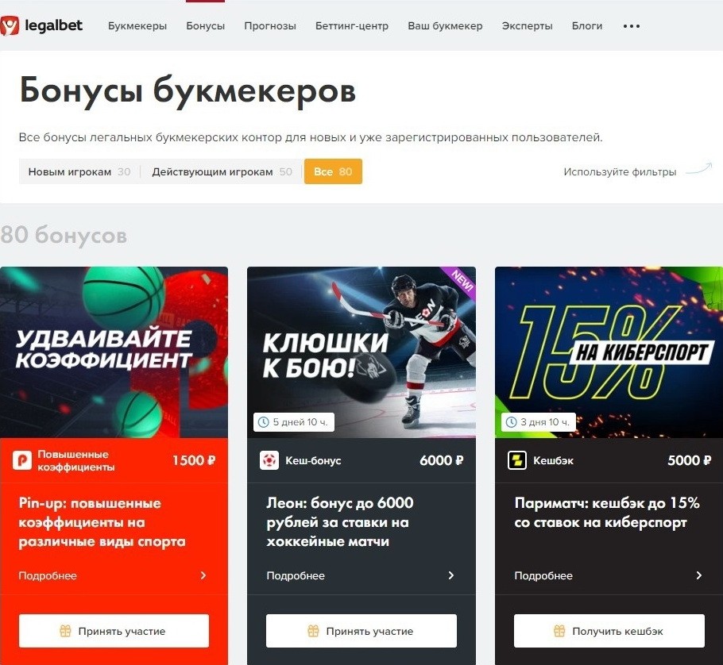Expand Подробнее chevron on Pin-up card

(203, 575)
